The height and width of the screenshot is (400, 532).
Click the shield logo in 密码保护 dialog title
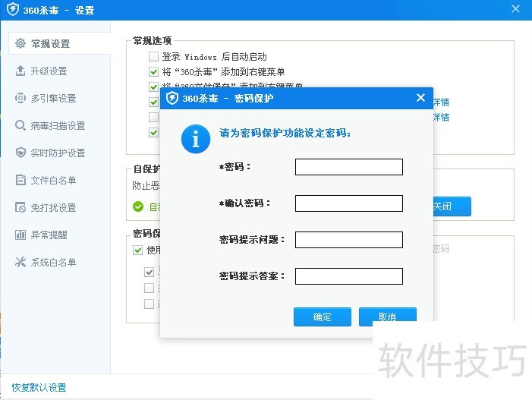(172, 99)
